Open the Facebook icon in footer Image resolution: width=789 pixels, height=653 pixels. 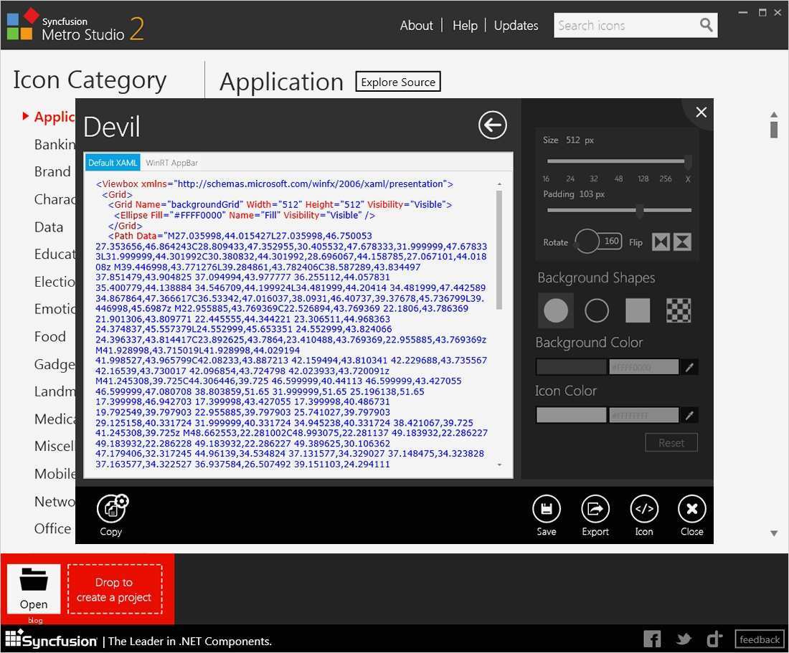click(652, 639)
